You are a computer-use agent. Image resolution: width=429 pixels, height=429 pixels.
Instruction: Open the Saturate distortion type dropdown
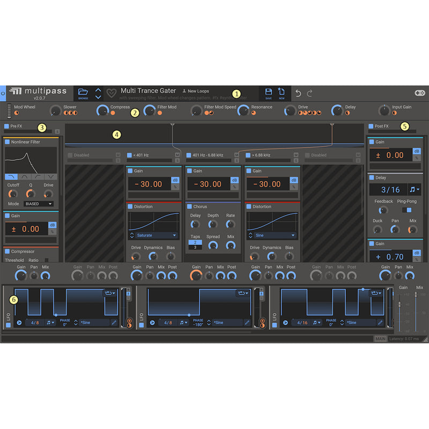tap(157, 235)
